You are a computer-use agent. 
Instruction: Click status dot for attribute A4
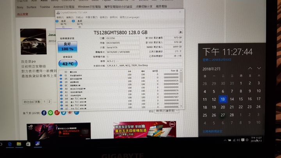point(62,99)
